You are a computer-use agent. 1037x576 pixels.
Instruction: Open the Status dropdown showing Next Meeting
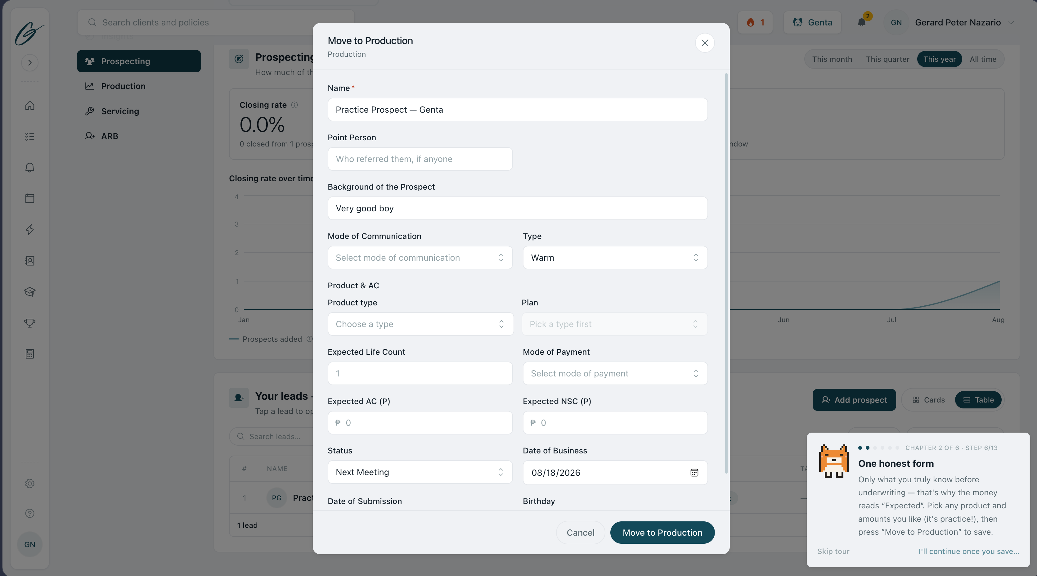pyautogui.click(x=420, y=472)
